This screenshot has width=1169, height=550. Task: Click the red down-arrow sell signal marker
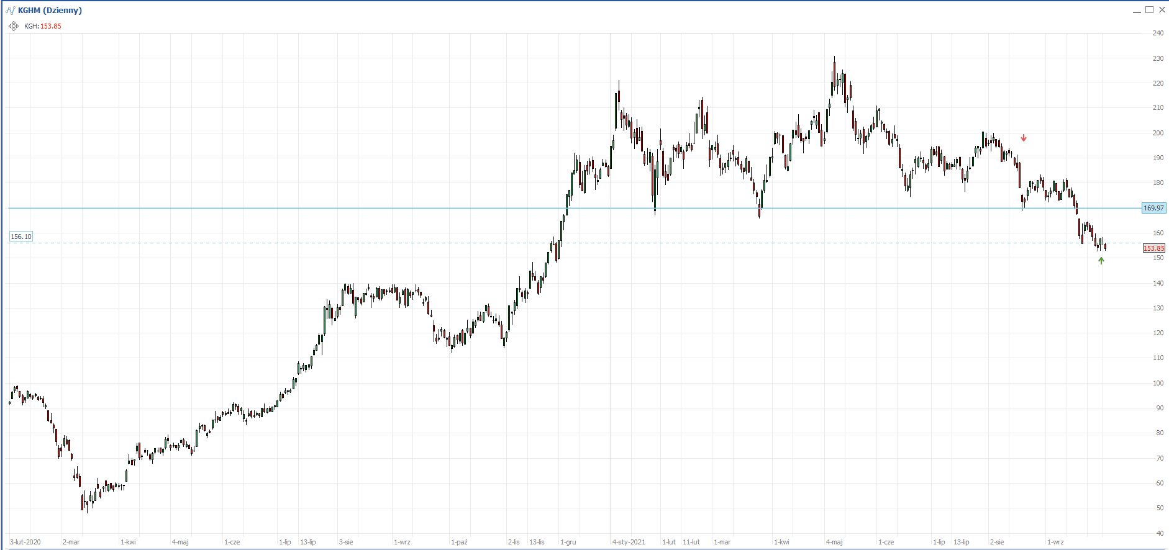coord(1024,138)
